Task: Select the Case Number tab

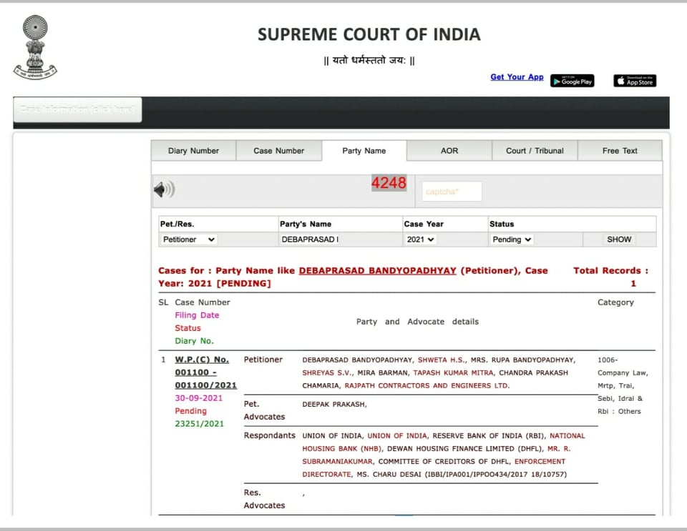Action: click(279, 151)
